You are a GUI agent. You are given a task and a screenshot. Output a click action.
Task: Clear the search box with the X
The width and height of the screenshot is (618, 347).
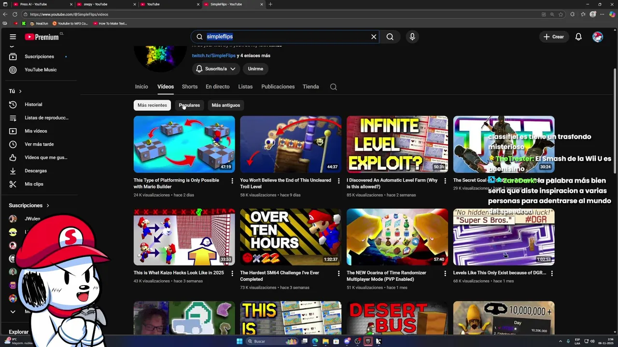click(x=374, y=37)
